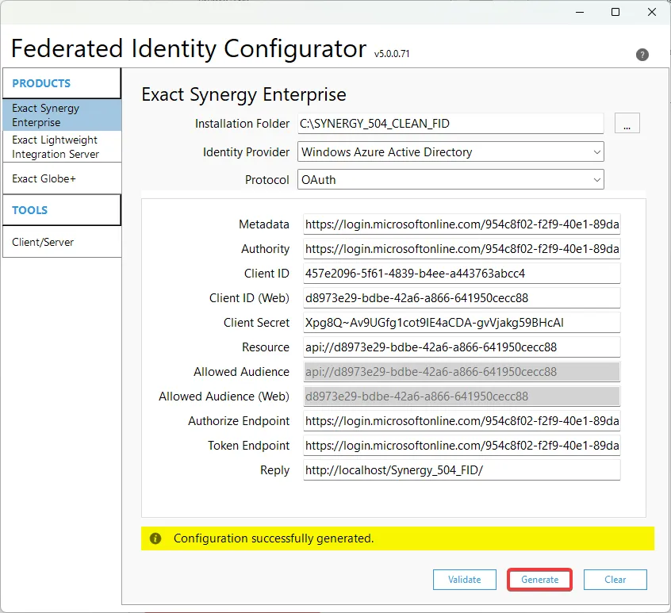671x613 pixels.
Task: Open the installation folder browse button
Action: [627, 124]
